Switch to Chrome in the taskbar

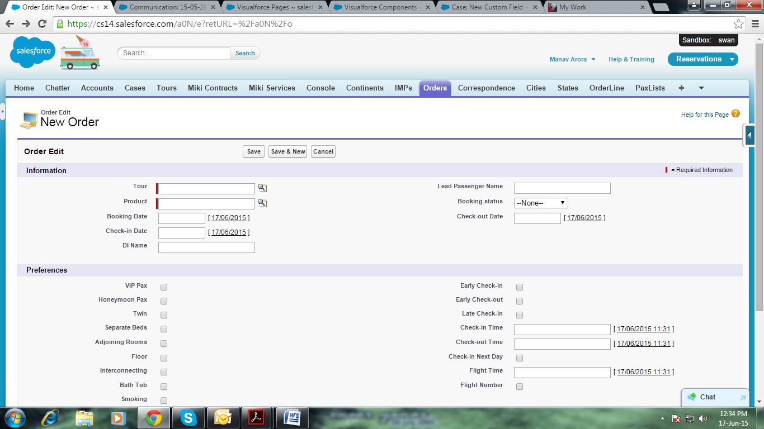[154, 418]
